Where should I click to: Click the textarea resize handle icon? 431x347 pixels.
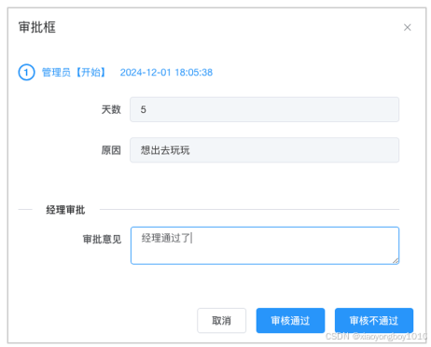[396, 260]
